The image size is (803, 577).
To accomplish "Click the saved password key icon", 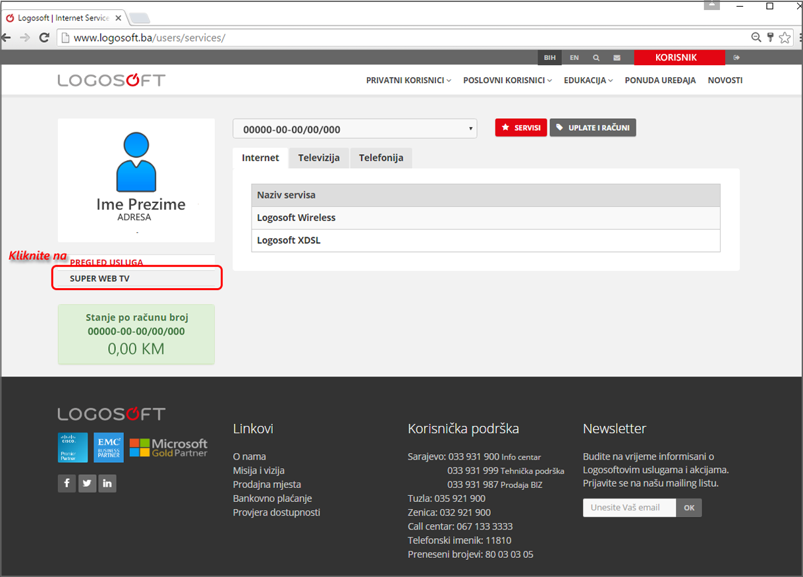I will pyautogui.click(x=770, y=38).
